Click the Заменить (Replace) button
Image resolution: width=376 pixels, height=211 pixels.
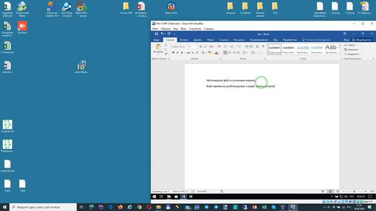[x=351, y=49]
